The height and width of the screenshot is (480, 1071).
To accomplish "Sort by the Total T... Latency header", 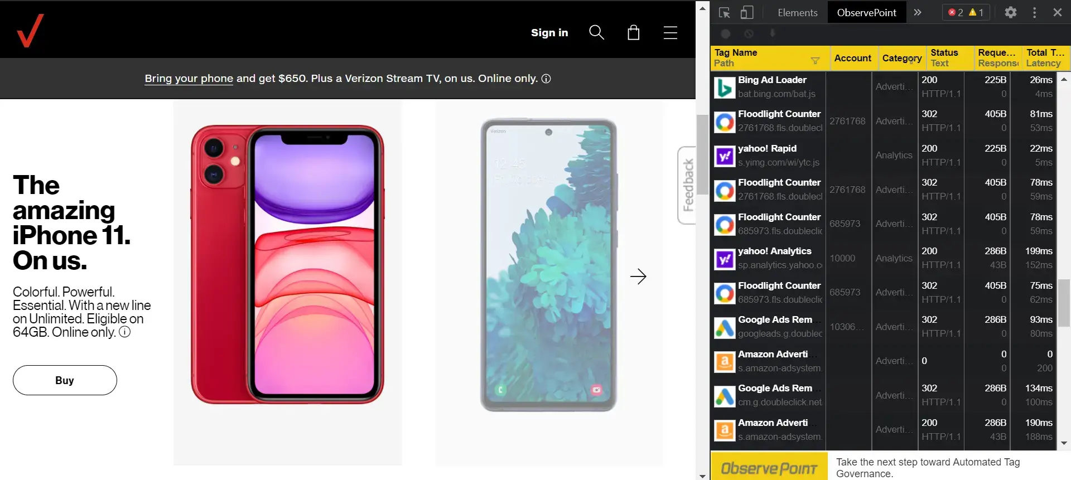I will (1046, 58).
